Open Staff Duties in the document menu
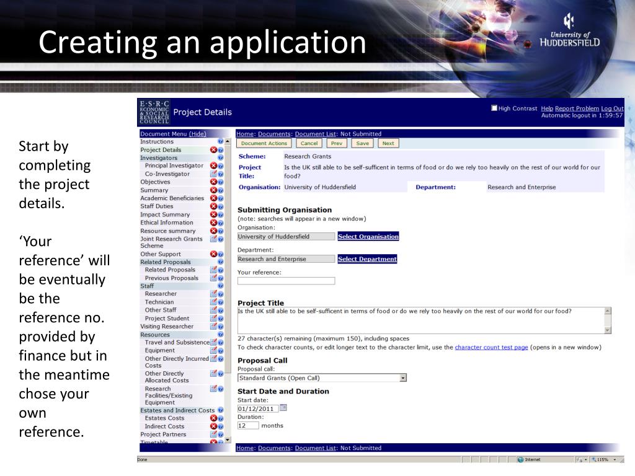 (157, 206)
